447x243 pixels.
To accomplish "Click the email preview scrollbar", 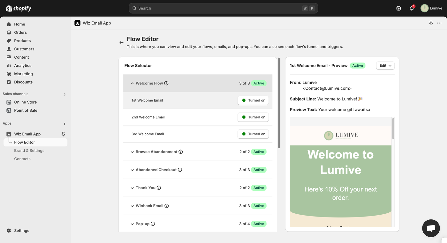I will pos(393,129).
